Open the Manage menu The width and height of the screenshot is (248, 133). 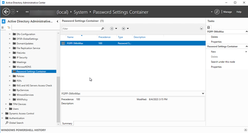[x=227, y=12]
